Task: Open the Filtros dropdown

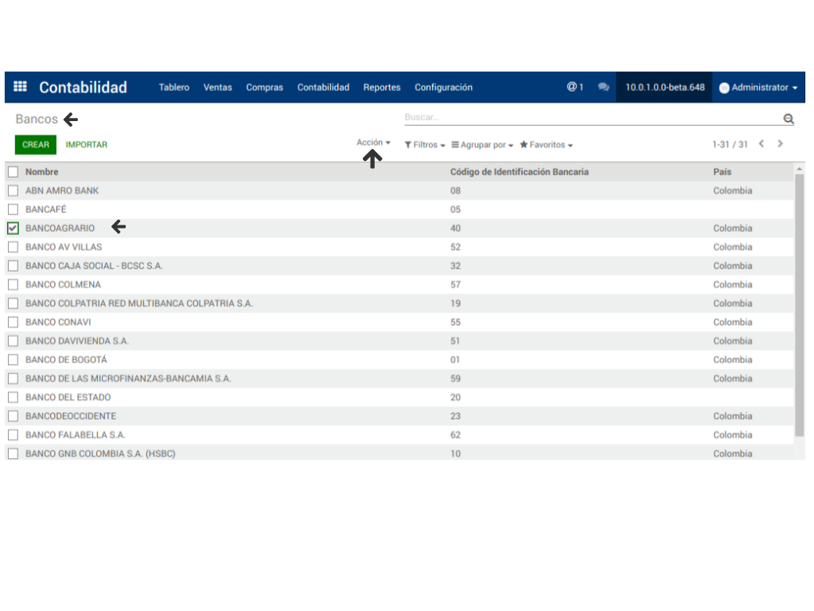Action: [x=424, y=145]
